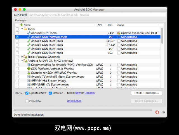The width and height of the screenshot is (179, 135).
Task: Click the Install 1 package button
Action: click(147, 93)
